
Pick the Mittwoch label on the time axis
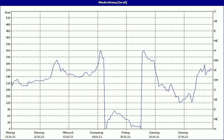[68, 133]
